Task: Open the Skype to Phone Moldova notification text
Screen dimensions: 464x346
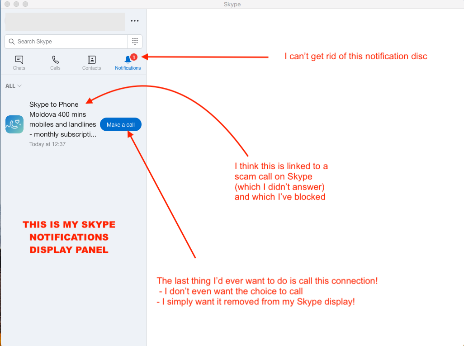Action: pyautogui.click(x=63, y=119)
